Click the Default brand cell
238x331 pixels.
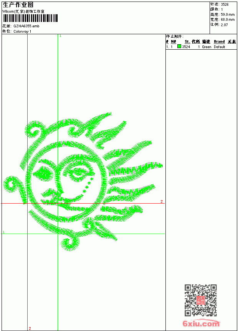[x=220, y=47]
